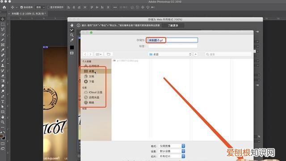Collapse the save dialog with the chevron button
Viewport: 286px width, 161px height.
[196, 54]
